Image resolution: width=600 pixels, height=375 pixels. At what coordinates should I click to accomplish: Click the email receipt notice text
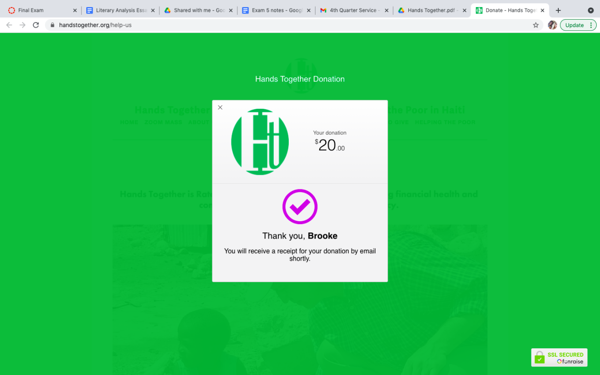pyautogui.click(x=300, y=255)
